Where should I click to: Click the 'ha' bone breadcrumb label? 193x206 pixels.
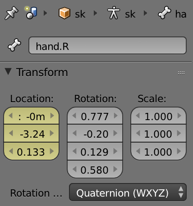coord(181,14)
